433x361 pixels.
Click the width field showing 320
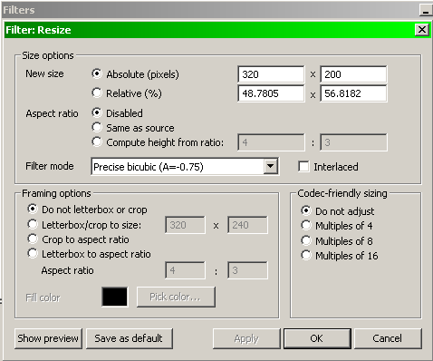click(x=271, y=74)
